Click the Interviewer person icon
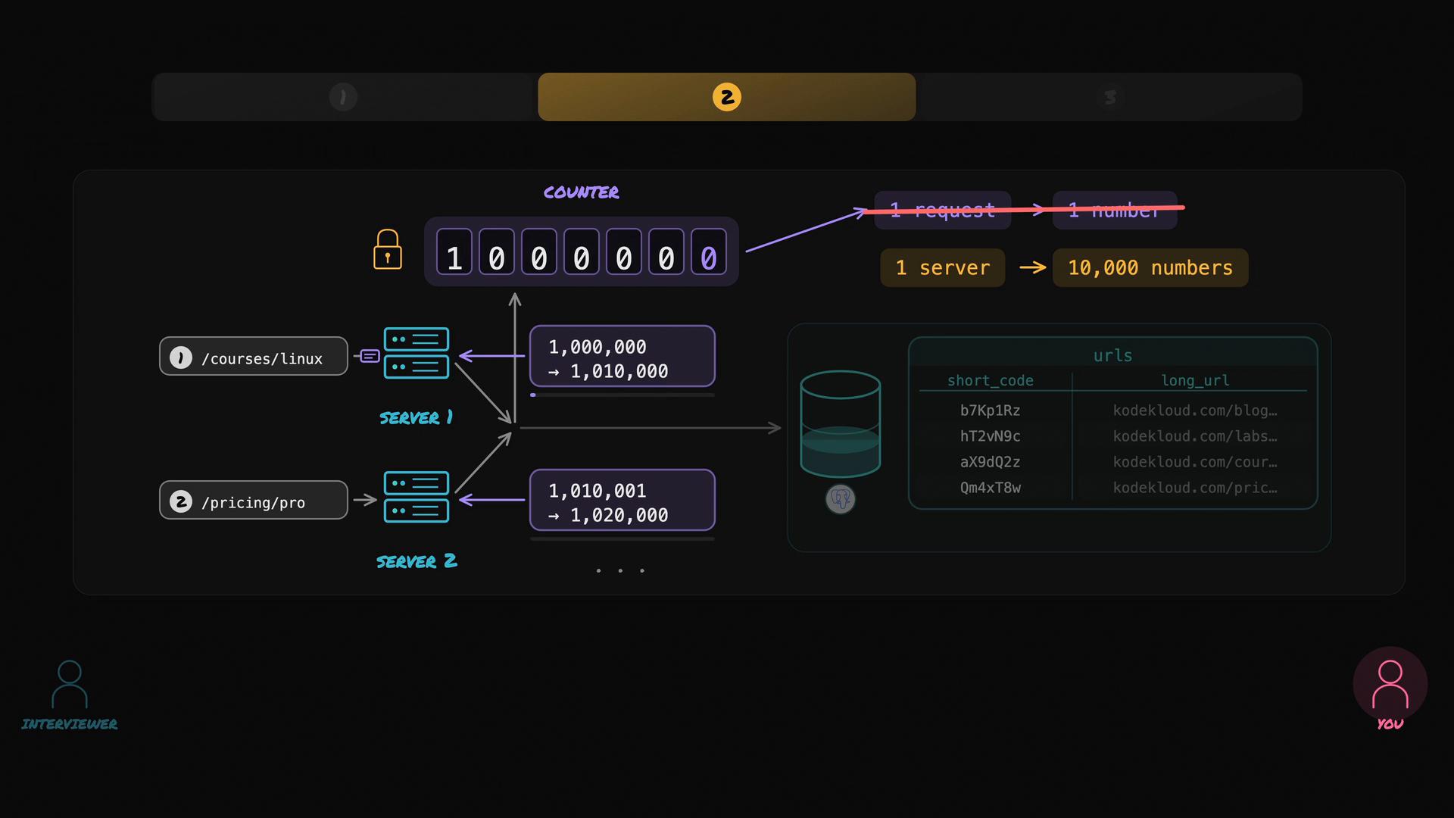The image size is (1454, 818). point(70,684)
